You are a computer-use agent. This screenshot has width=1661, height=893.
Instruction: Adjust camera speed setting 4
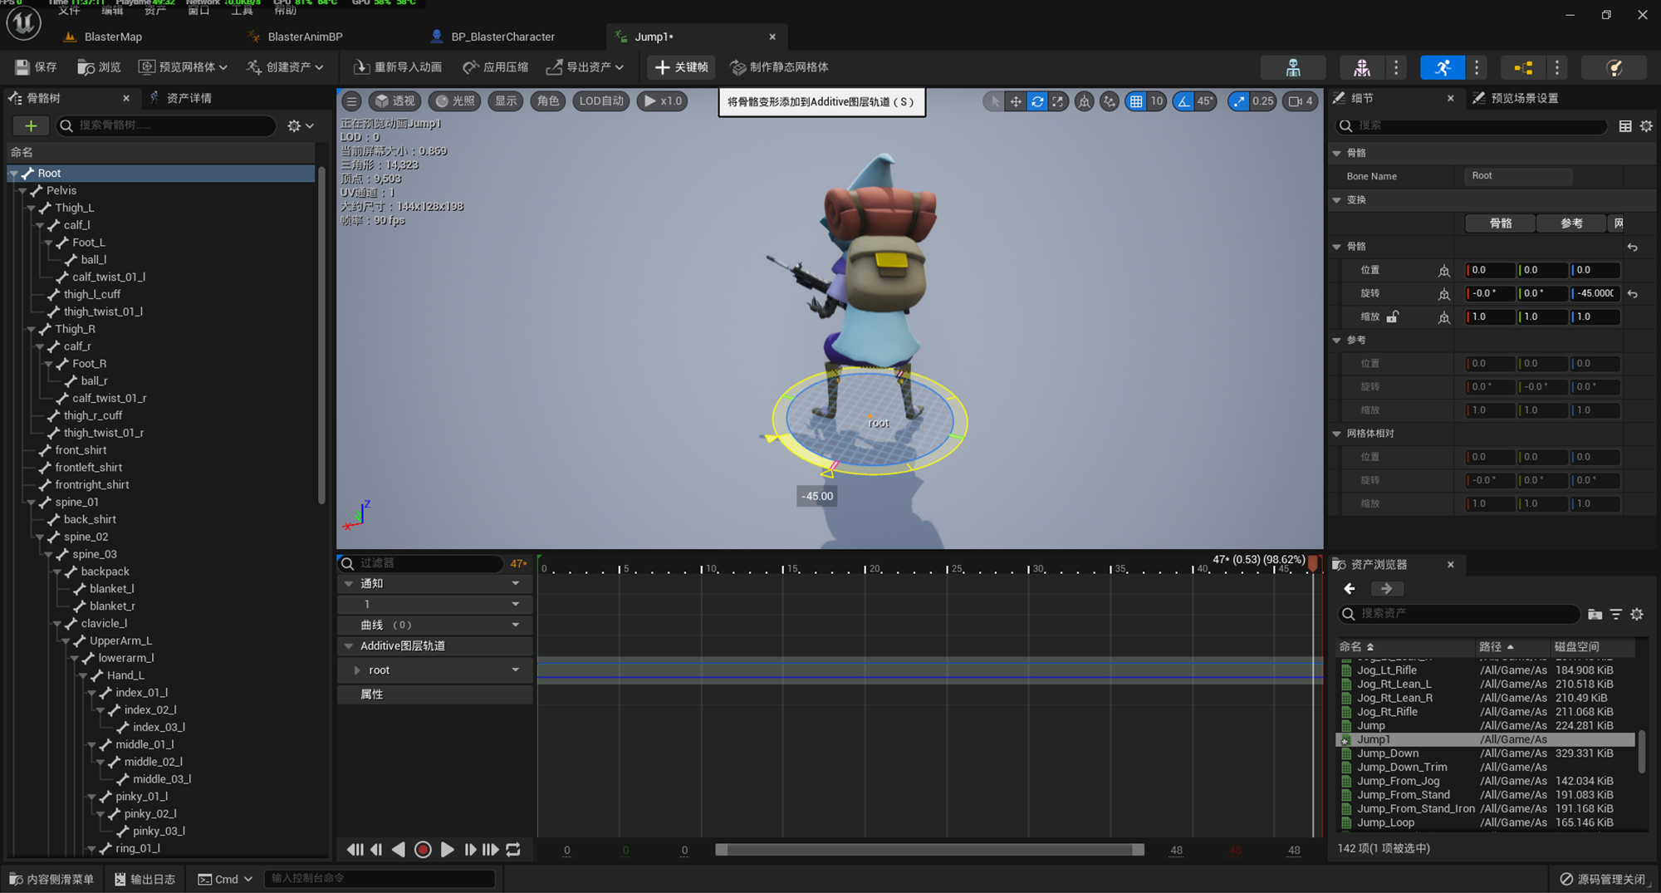[1301, 101]
